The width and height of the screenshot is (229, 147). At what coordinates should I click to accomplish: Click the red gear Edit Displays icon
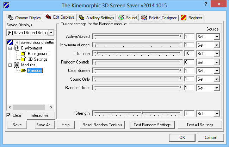pos(48,17)
